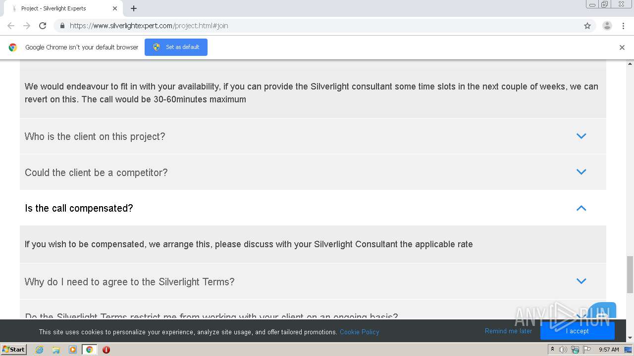The image size is (634, 356).
Task: Open the Cookie Policy link
Action: (x=359, y=332)
